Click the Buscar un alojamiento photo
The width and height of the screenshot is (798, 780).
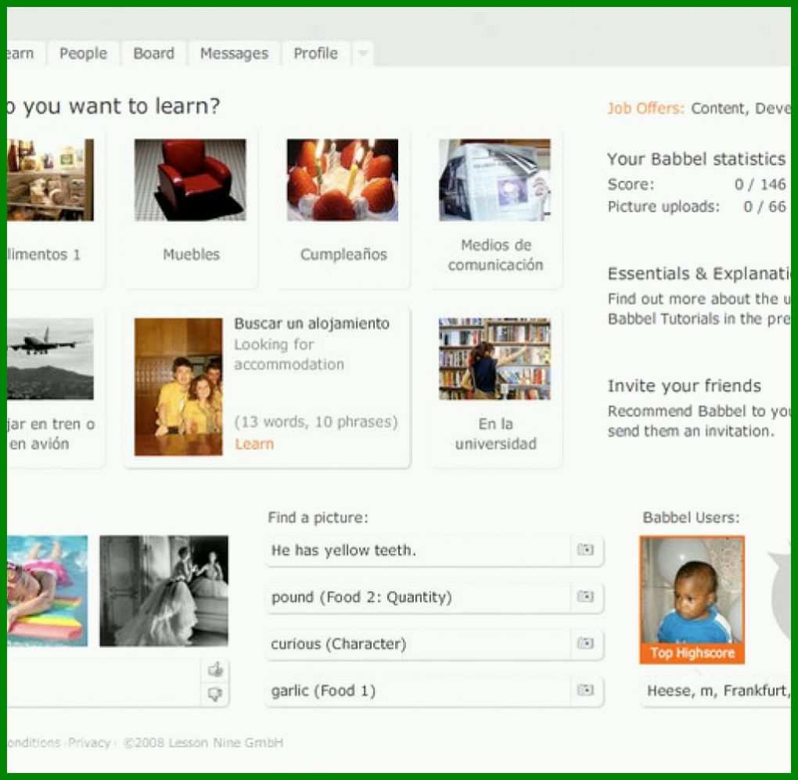pyautogui.click(x=178, y=386)
